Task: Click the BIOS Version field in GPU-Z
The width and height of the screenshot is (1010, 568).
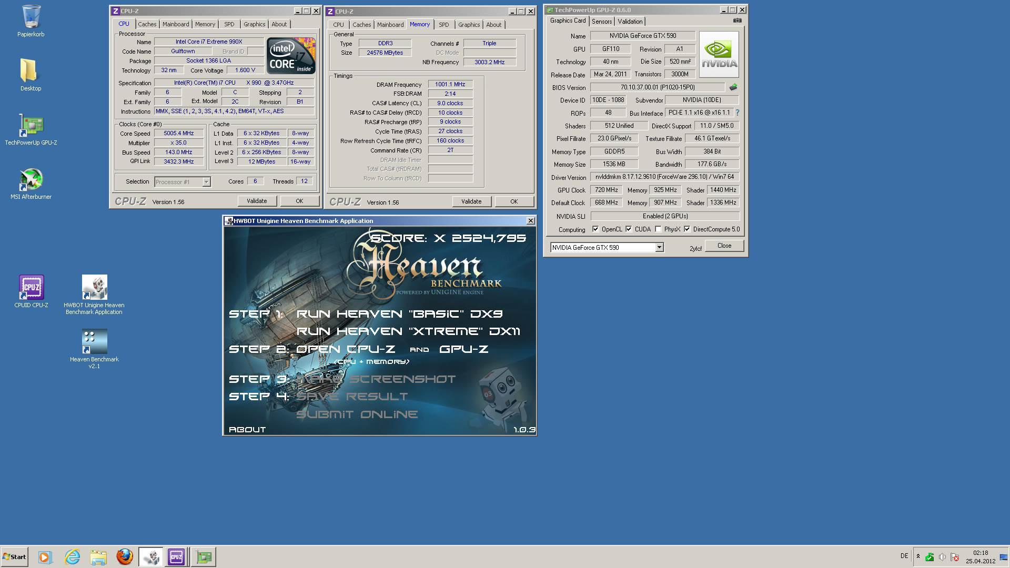Action: (x=658, y=87)
